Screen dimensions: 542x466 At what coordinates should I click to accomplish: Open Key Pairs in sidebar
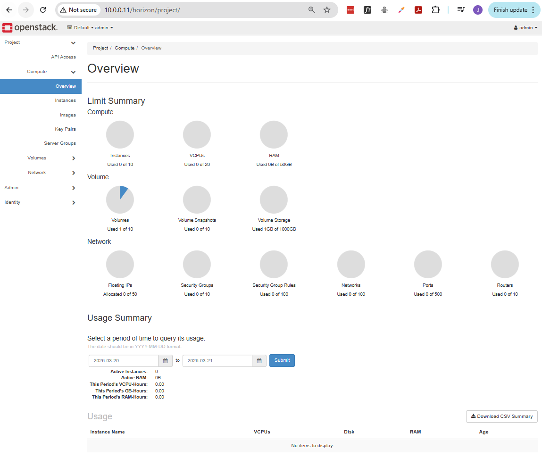click(x=65, y=129)
